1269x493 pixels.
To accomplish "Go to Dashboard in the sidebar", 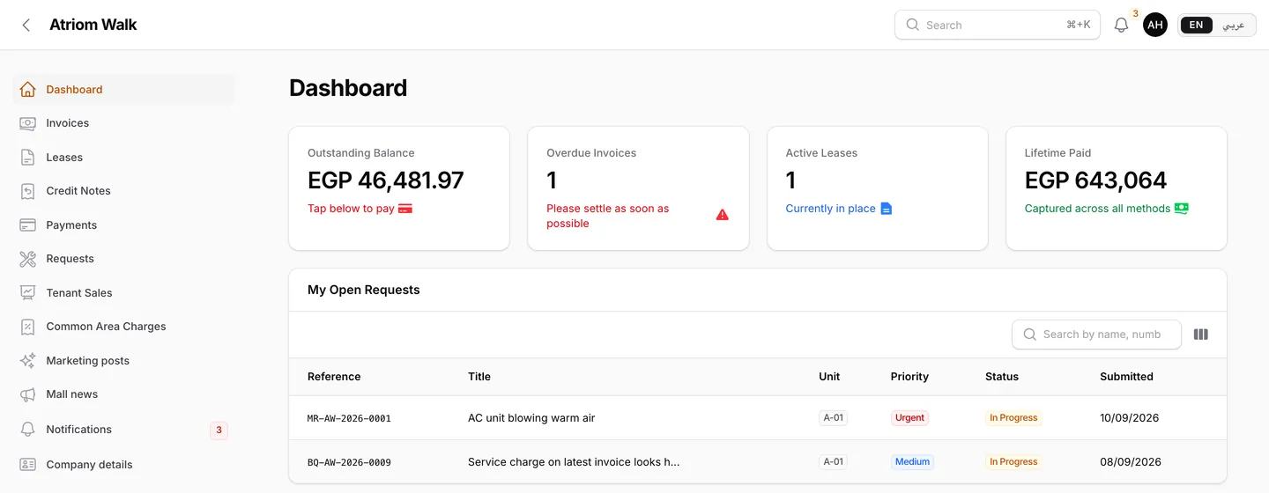I will click(x=124, y=89).
